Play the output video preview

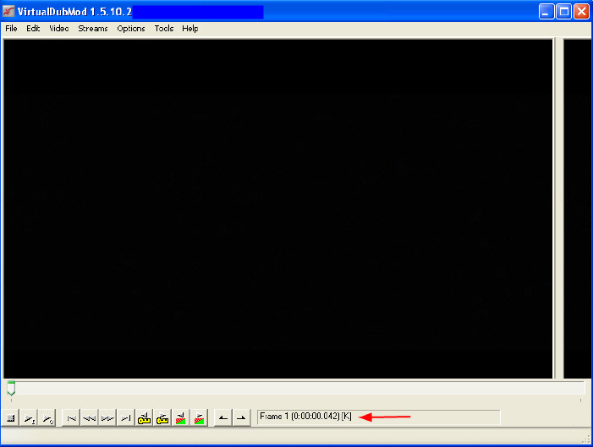(x=47, y=418)
